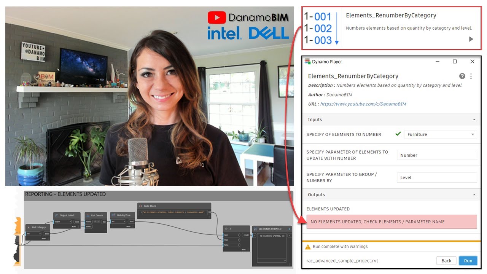
Task: Click the ELEMENTS UPDATED output label
Action: pyautogui.click(x=328, y=209)
